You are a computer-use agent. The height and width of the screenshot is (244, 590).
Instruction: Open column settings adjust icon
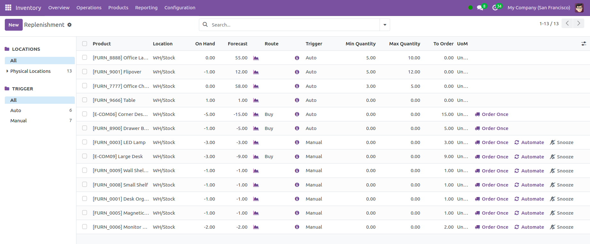584,44
